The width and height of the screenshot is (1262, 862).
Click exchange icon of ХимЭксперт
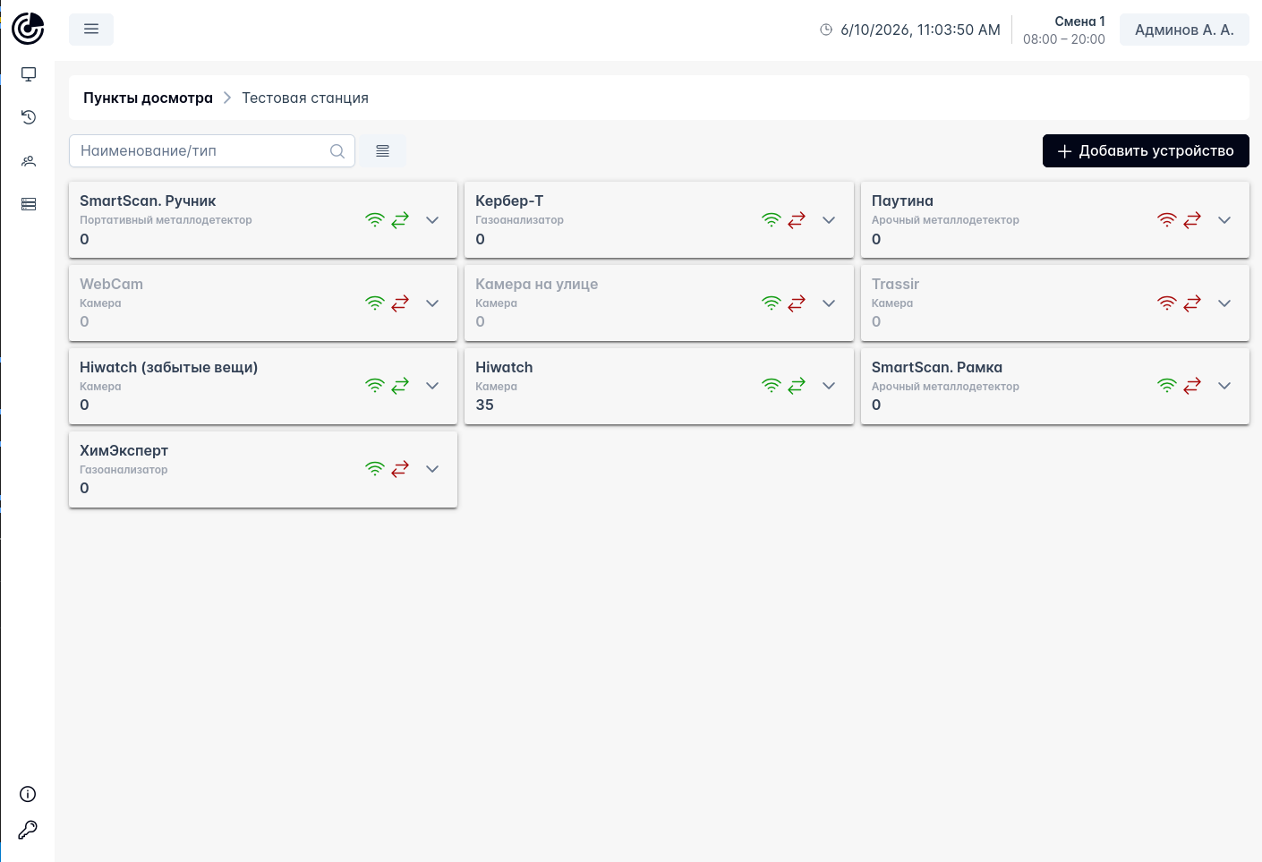(400, 469)
